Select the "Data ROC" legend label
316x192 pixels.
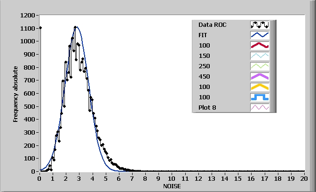click(x=212, y=24)
